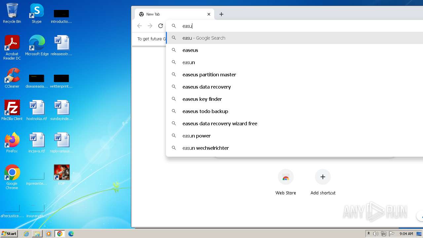Select 'easeus todo backup' suggestion
423x238 pixels.
tap(294, 111)
